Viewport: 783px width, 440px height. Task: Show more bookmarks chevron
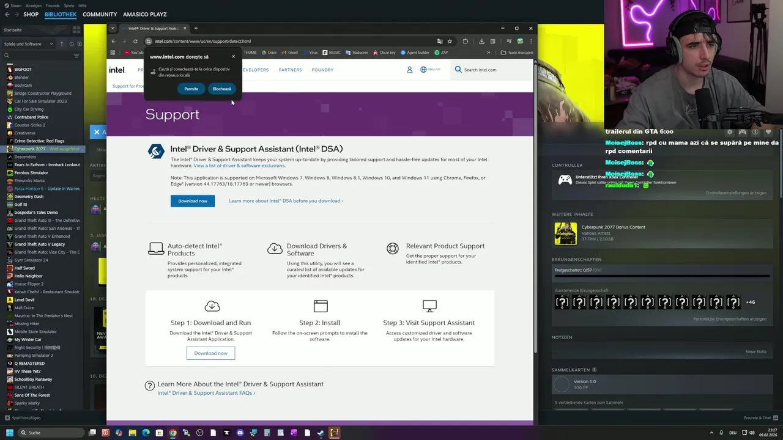click(x=488, y=53)
